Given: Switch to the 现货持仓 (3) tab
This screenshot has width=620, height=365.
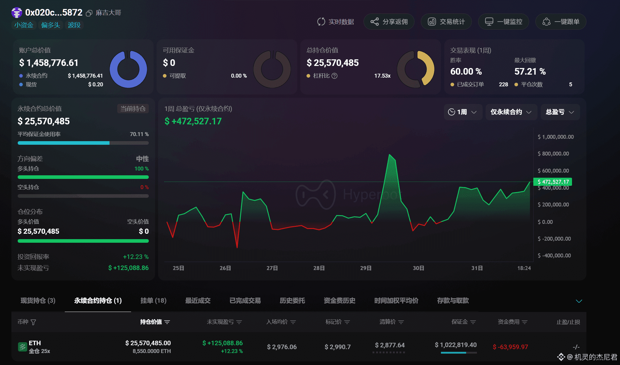Looking at the screenshot, I should [38, 301].
